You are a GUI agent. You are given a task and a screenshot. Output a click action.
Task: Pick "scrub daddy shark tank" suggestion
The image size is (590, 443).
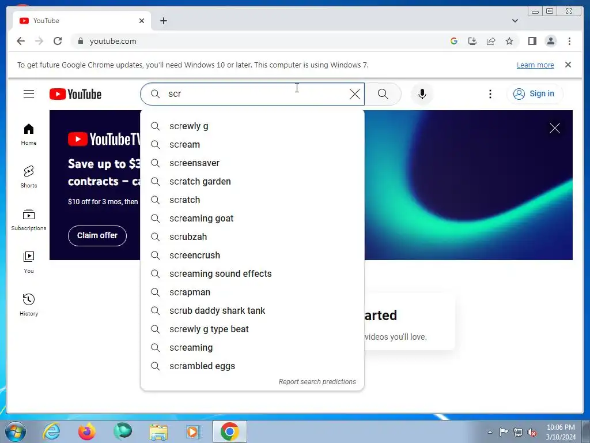[252, 311]
